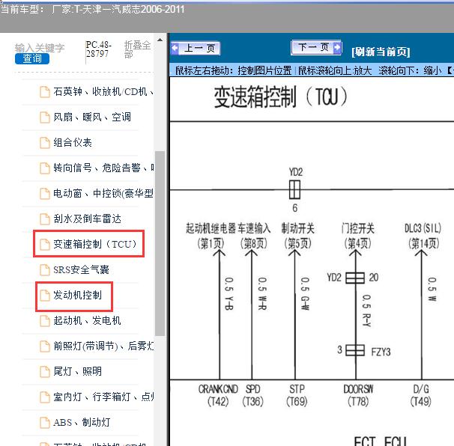Viewport: 454px width, 446px height.
Task: Select SRS安全气囊 entry
Action: point(82,270)
